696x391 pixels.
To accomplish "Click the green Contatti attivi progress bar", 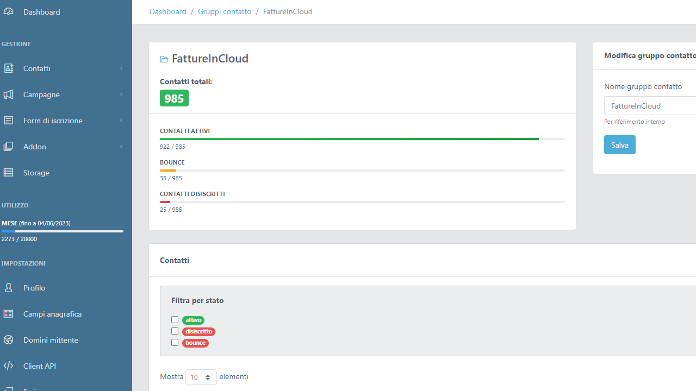I will click(349, 139).
